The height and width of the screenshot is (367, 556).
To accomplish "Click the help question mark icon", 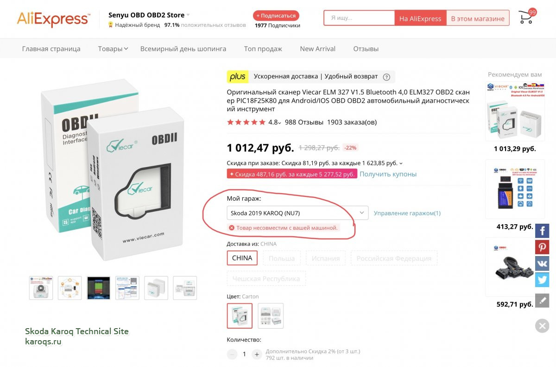I will 387,77.
